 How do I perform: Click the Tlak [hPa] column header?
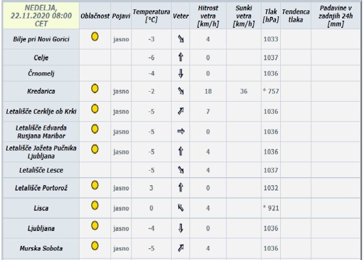point(271,16)
